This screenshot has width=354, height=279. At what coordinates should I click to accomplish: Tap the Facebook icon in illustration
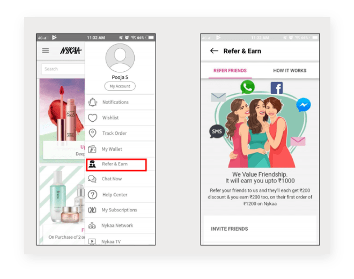point(277,88)
